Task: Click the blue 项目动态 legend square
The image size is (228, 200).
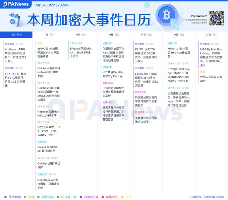Action: pos(38,197)
